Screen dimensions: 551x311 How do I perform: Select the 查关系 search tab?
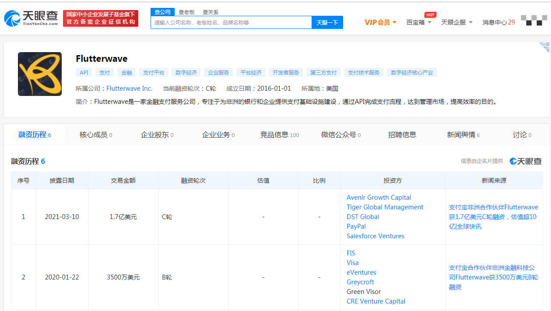(211, 12)
